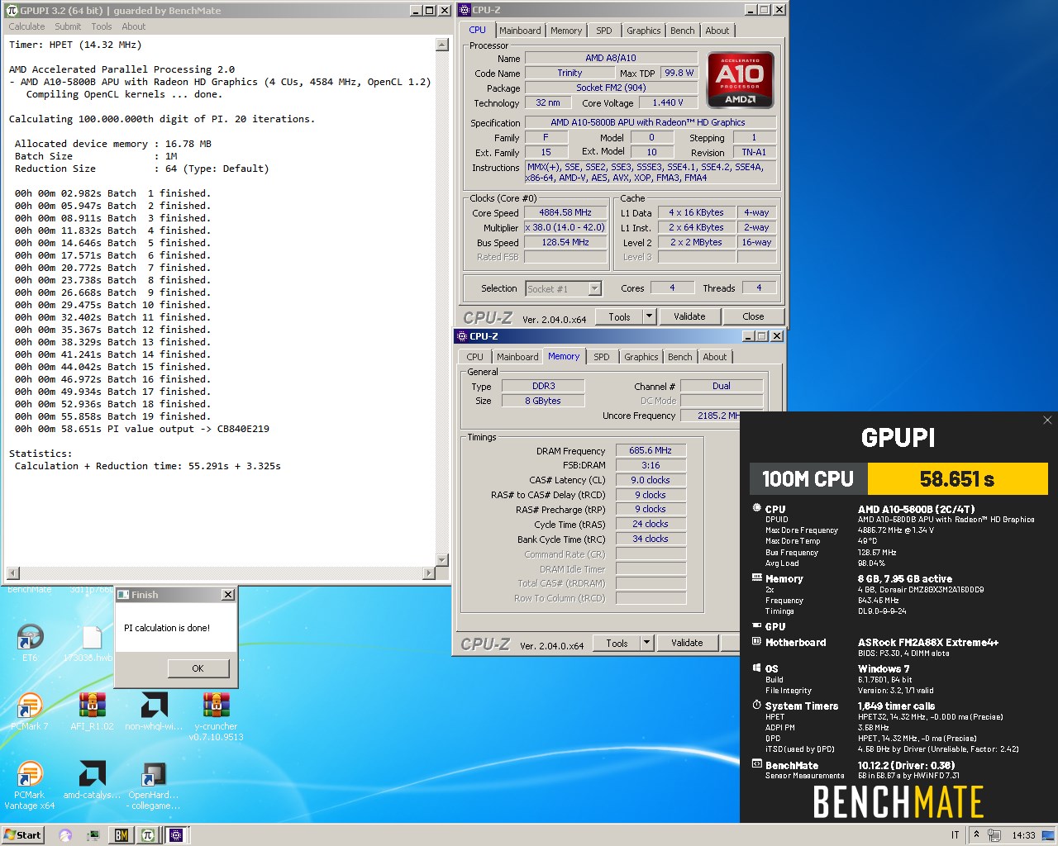Select the 173038.hwb file icon
The image size is (1058, 846).
[92, 638]
